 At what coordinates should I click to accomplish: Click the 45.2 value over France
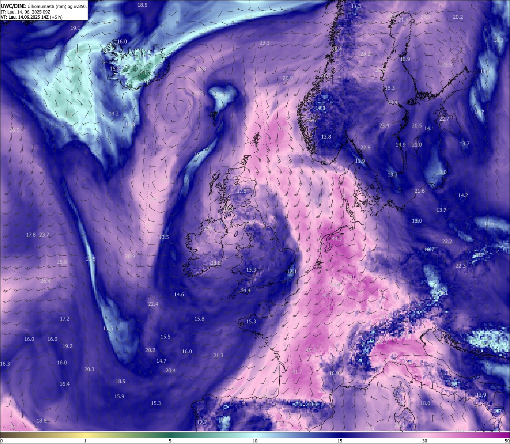pyautogui.click(x=311, y=350)
